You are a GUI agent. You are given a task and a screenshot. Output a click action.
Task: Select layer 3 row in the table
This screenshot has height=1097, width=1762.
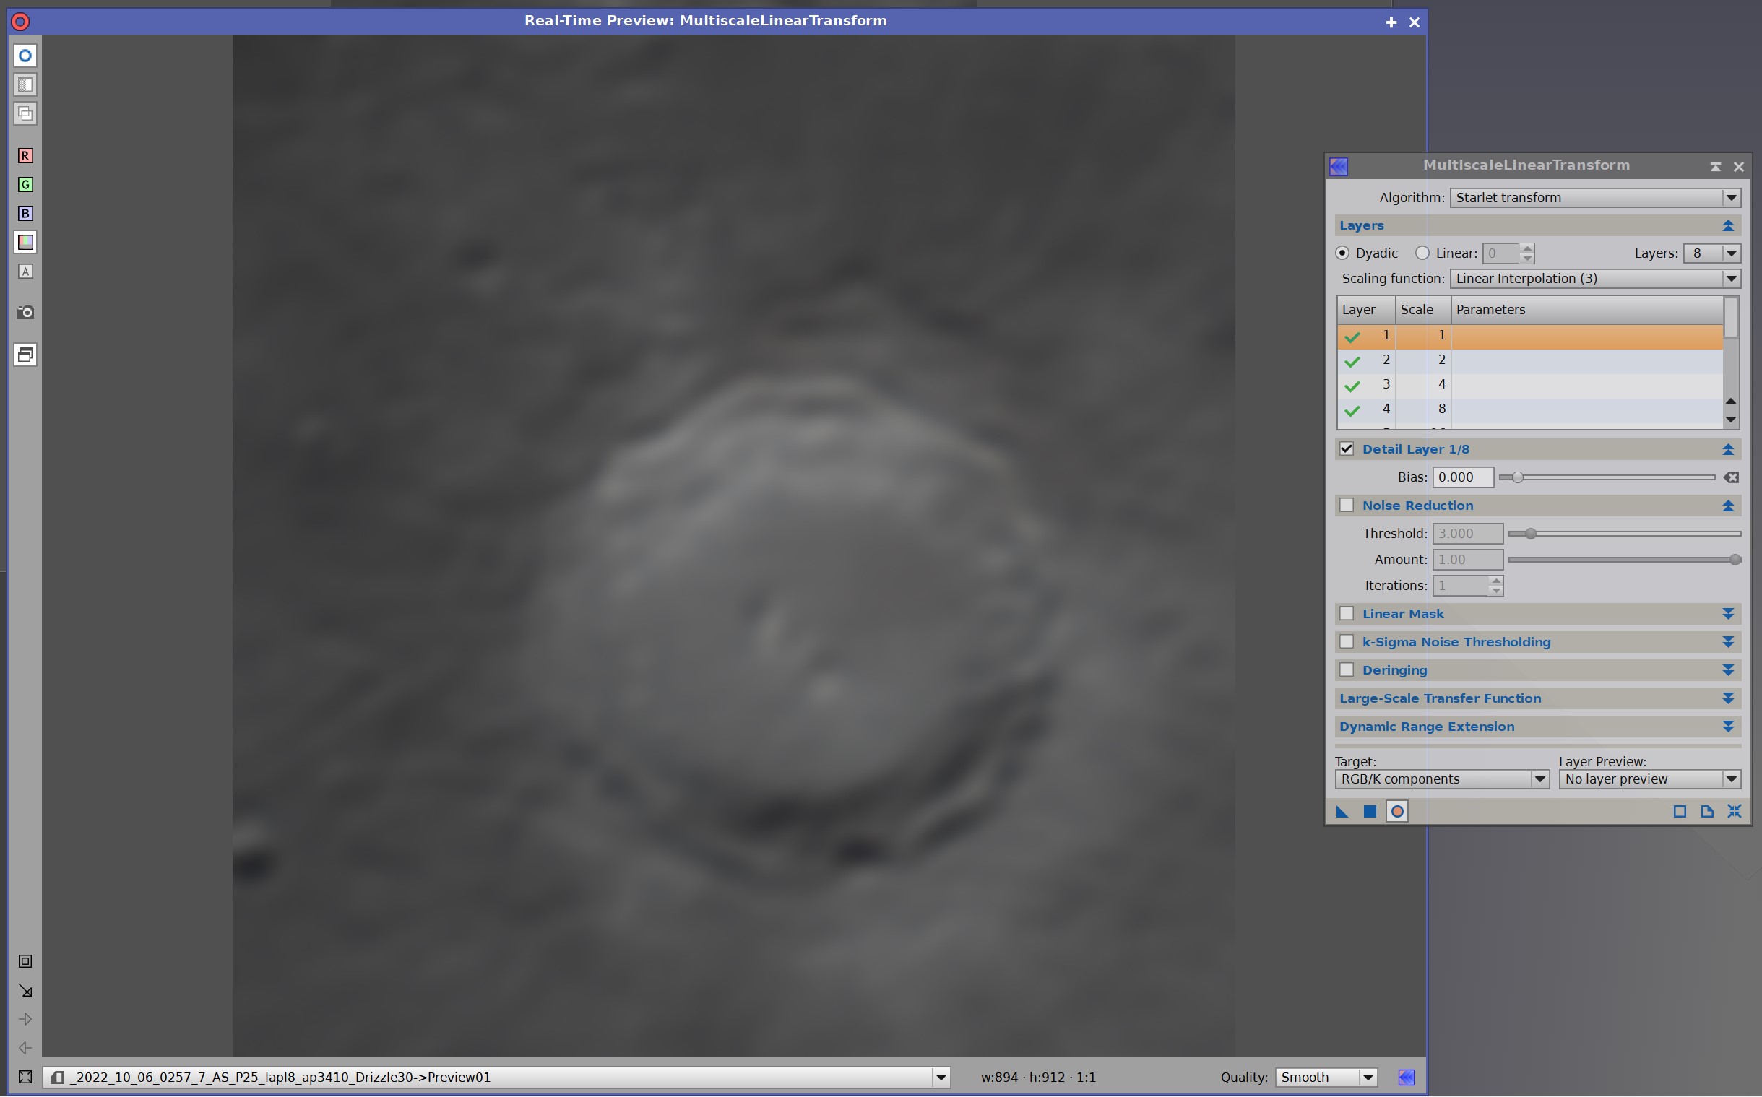pos(1524,384)
